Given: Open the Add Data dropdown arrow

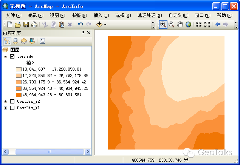Looking at the screenshot, I should pyautogui.click(x=105, y=25).
